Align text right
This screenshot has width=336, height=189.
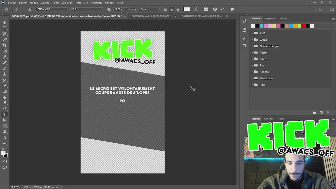(x=178, y=9)
